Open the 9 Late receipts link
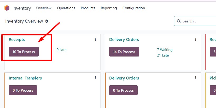Image resolution: width=216 pixels, height=108 pixels. (61, 50)
